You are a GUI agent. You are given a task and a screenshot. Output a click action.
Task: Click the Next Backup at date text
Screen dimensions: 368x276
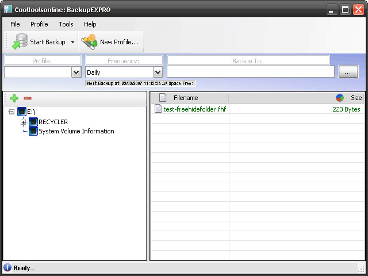tap(126, 83)
